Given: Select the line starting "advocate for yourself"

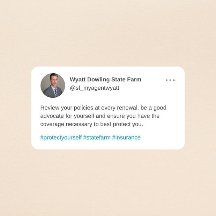Looking at the screenshot, I should click(x=100, y=116).
